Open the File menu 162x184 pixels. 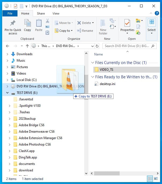10,13
